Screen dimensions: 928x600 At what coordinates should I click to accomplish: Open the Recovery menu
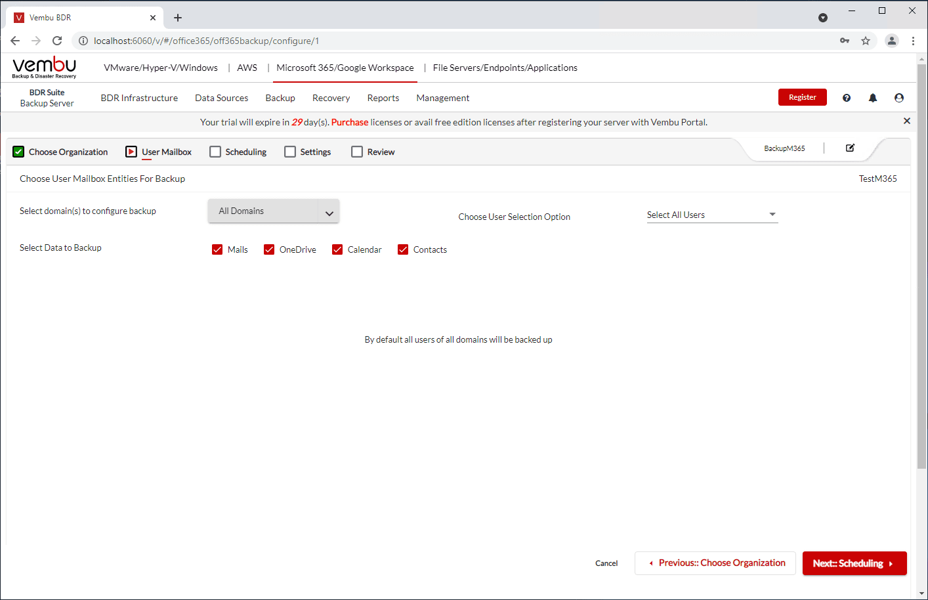(331, 98)
